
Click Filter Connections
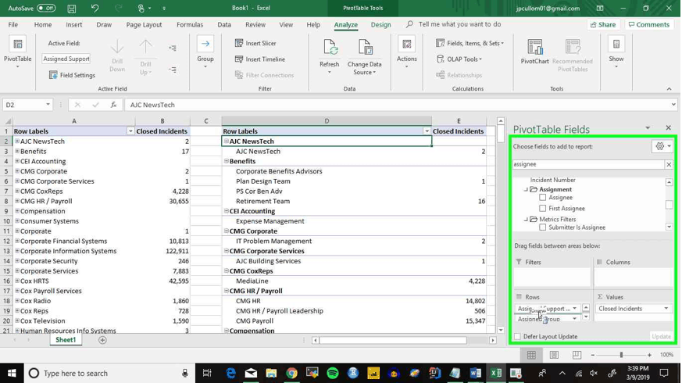point(265,75)
